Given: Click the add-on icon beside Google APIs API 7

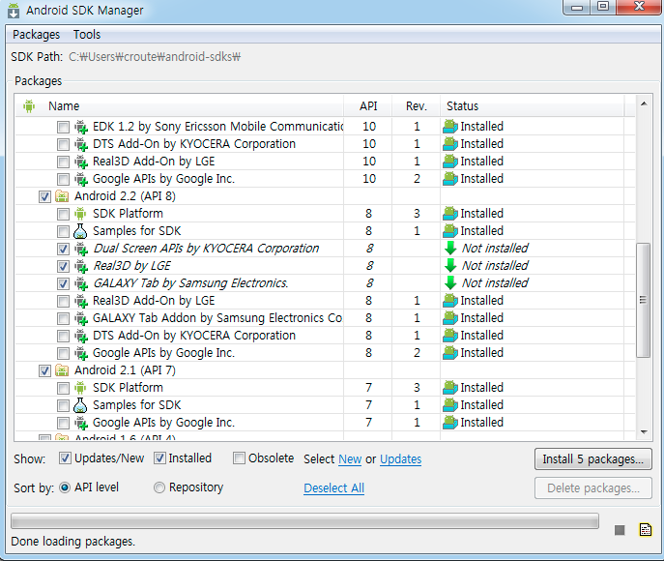Looking at the screenshot, I should click(81, 423).
